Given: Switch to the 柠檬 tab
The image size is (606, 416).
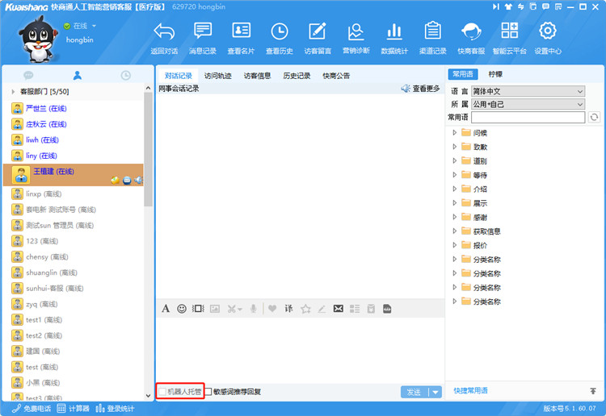Looking at the screenshot, I should (495, 74).
